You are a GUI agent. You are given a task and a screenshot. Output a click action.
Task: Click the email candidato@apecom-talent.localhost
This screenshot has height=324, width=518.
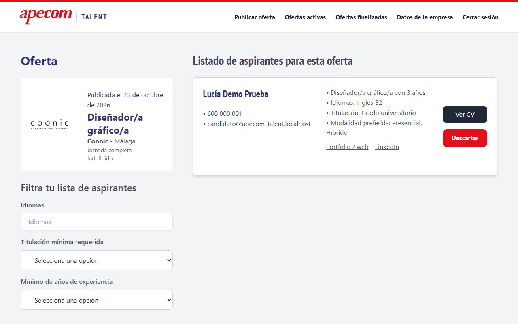coord(259,124)
